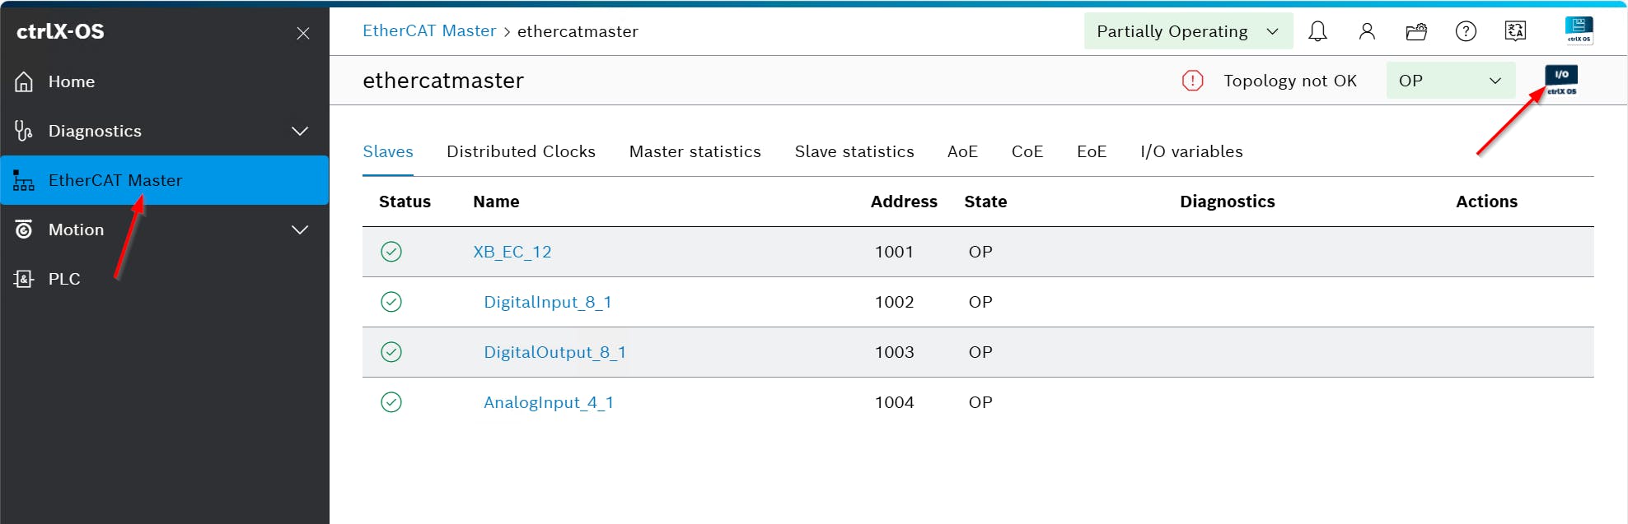Click the user account icon
This screenshot has width=1628, height=524.
pyautogui.click(x=1367, y=31)
